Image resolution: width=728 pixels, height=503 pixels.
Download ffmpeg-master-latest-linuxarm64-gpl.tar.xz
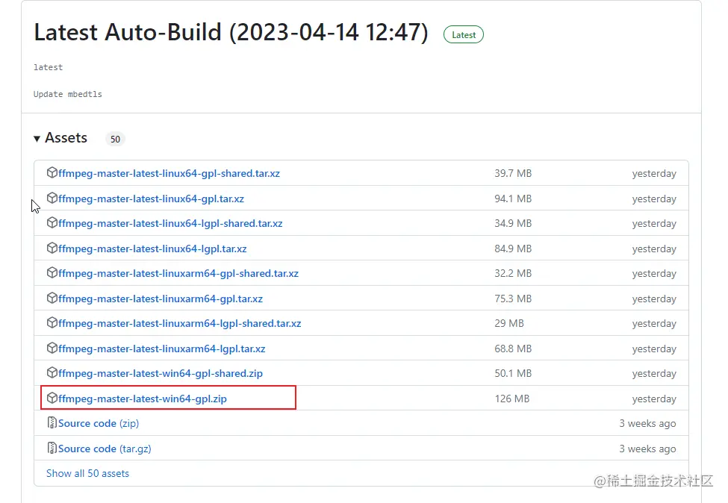pyautogui.click(x=161, y=299)
